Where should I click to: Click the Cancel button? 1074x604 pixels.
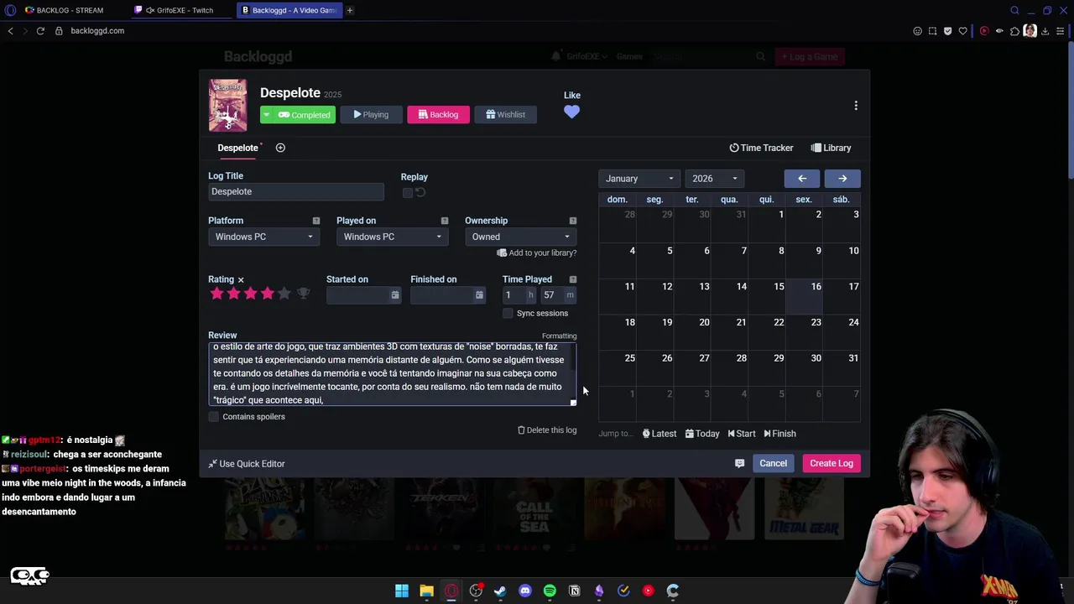pyautogui.click(x=773, y=463)
